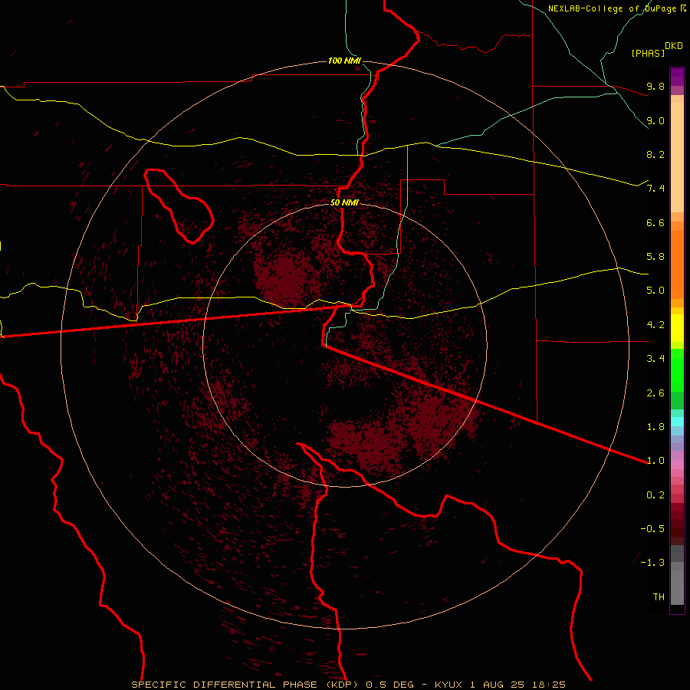The height and width of the screenshot is (690, 690).
Task: Click the TH threshold label
Action: pyautogui.click(x=659, y=597)
